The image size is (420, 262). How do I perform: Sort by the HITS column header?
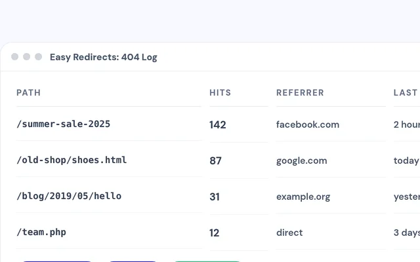[220, 92]
